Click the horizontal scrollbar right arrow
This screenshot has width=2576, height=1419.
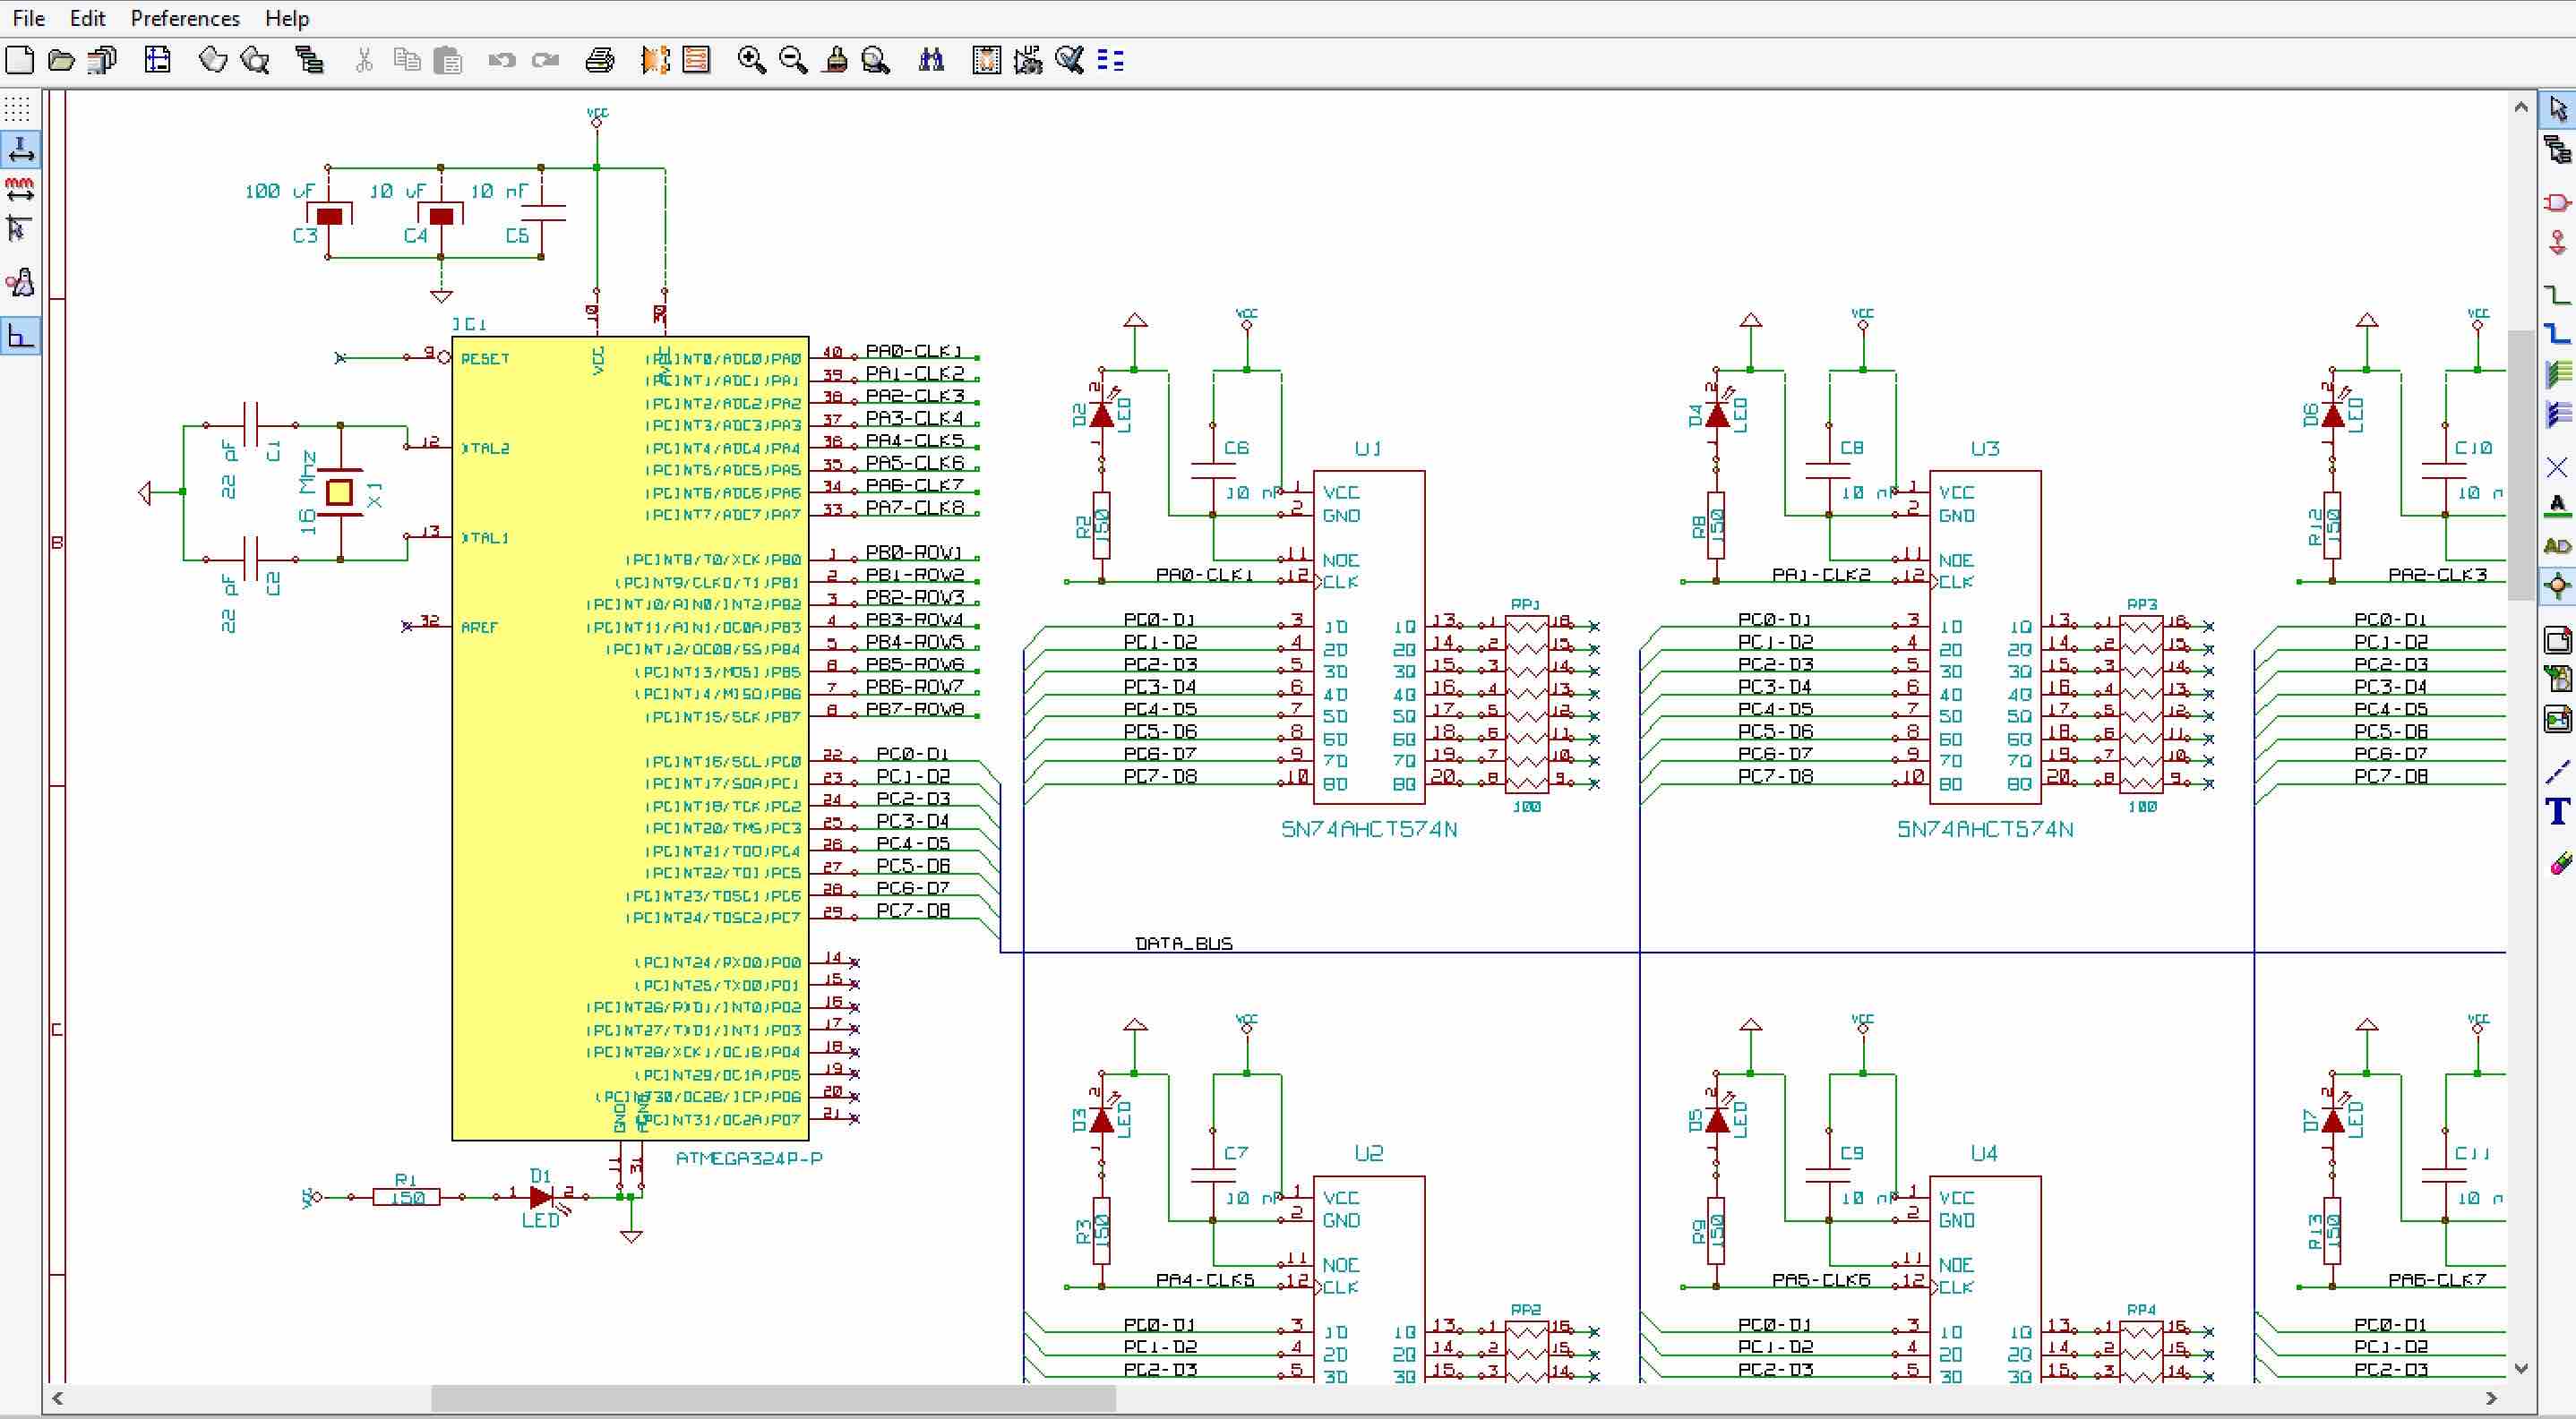click(x=2491, y=1398)
